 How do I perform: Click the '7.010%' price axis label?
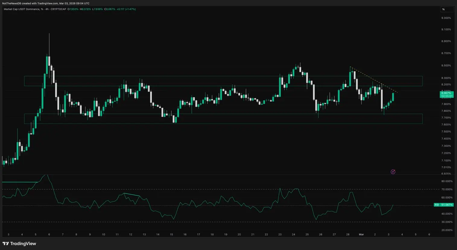click(x=446, y=168)
